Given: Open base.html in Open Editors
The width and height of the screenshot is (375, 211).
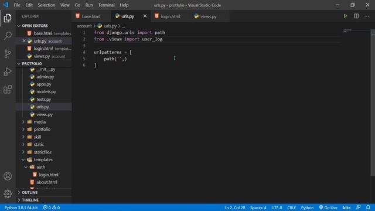Looking at the screenshot, I should [x=44, y=33].
